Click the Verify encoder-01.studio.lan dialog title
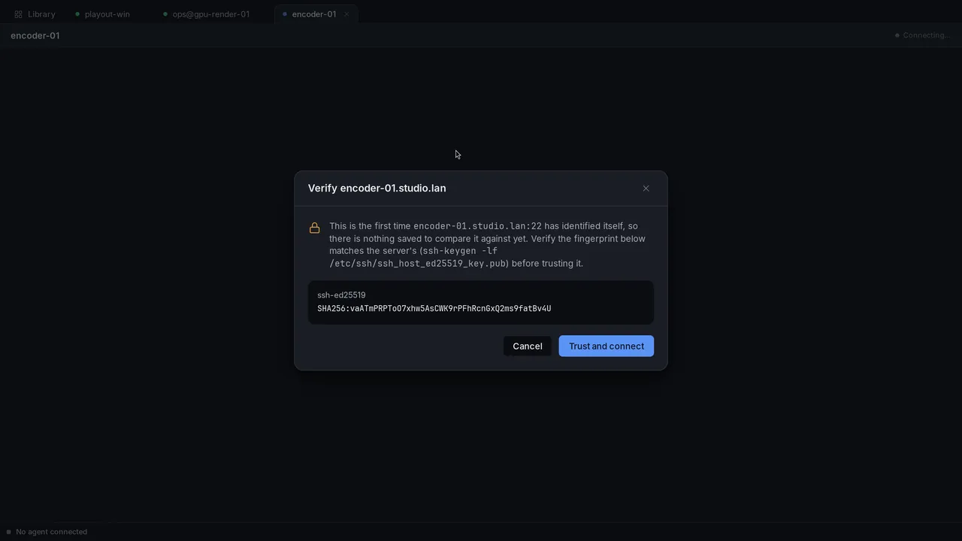The width and height of the screenshot is (962, 541). point(377,189)
